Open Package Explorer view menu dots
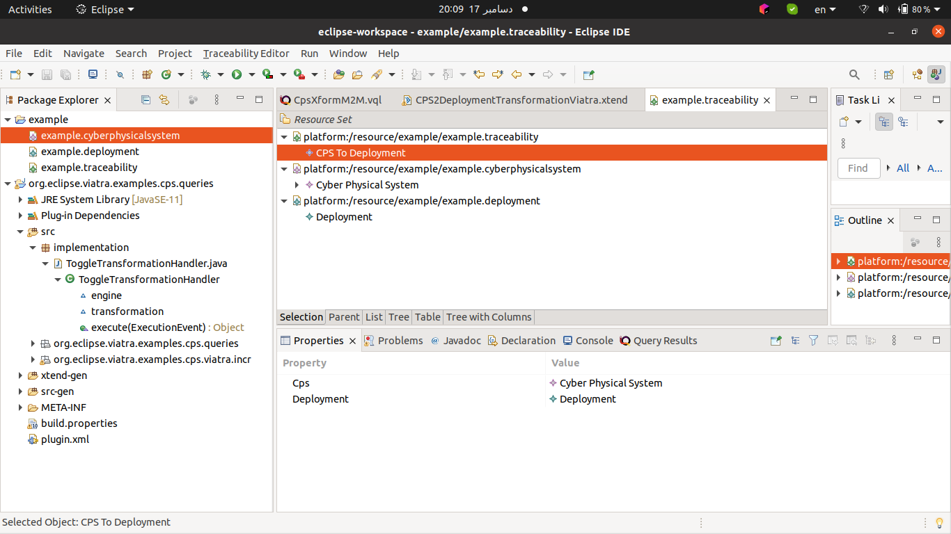Image resolution: width=951 pixels, height=534 pixels. point(217,100)
